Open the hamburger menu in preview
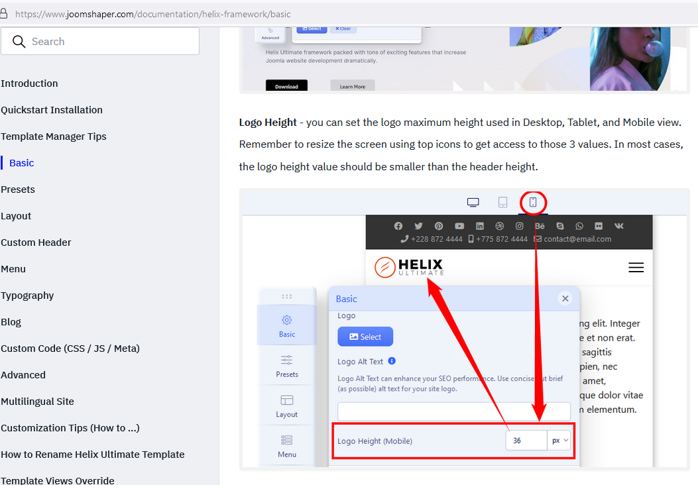Screen dimensions: 698x485 click(x=636, y=267)
